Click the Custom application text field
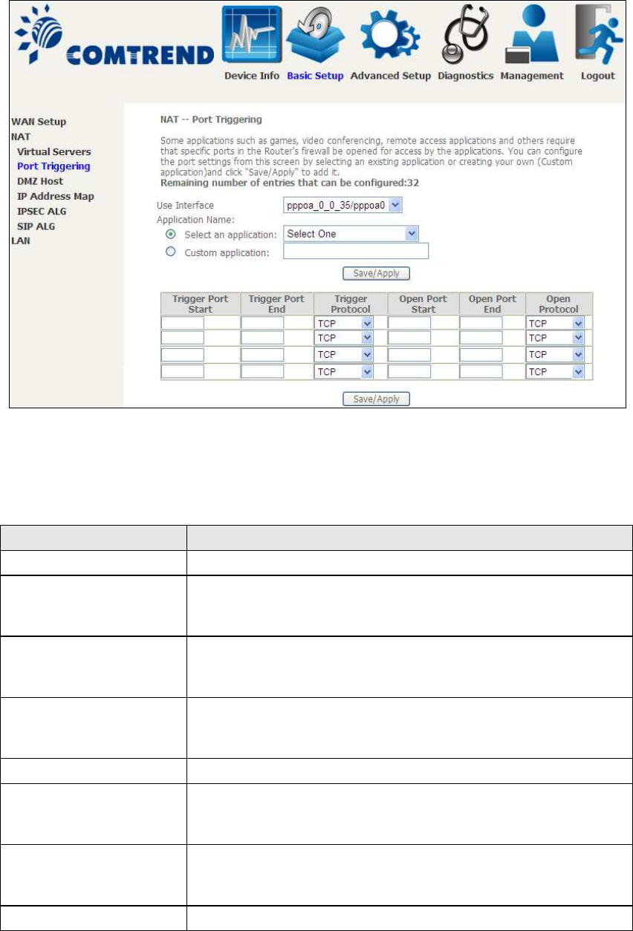Screen dimensions: 633x931 (x=357, y=252)
